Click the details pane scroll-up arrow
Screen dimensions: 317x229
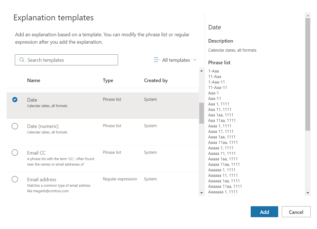[x=308, y=15]
